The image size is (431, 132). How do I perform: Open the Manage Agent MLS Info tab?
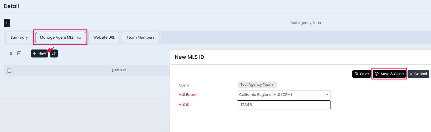click(61, 38)
